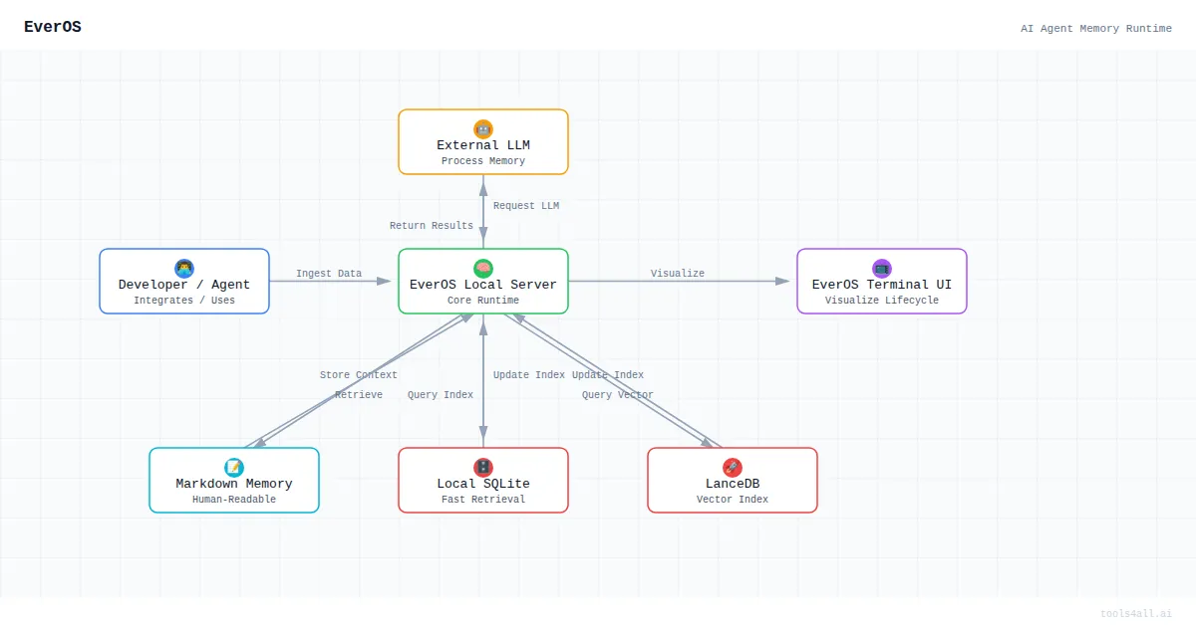Click the "Integrates / Uses" subtitle
The height and width of the screenshot is (627, 1196).
[x=184, y=301]
